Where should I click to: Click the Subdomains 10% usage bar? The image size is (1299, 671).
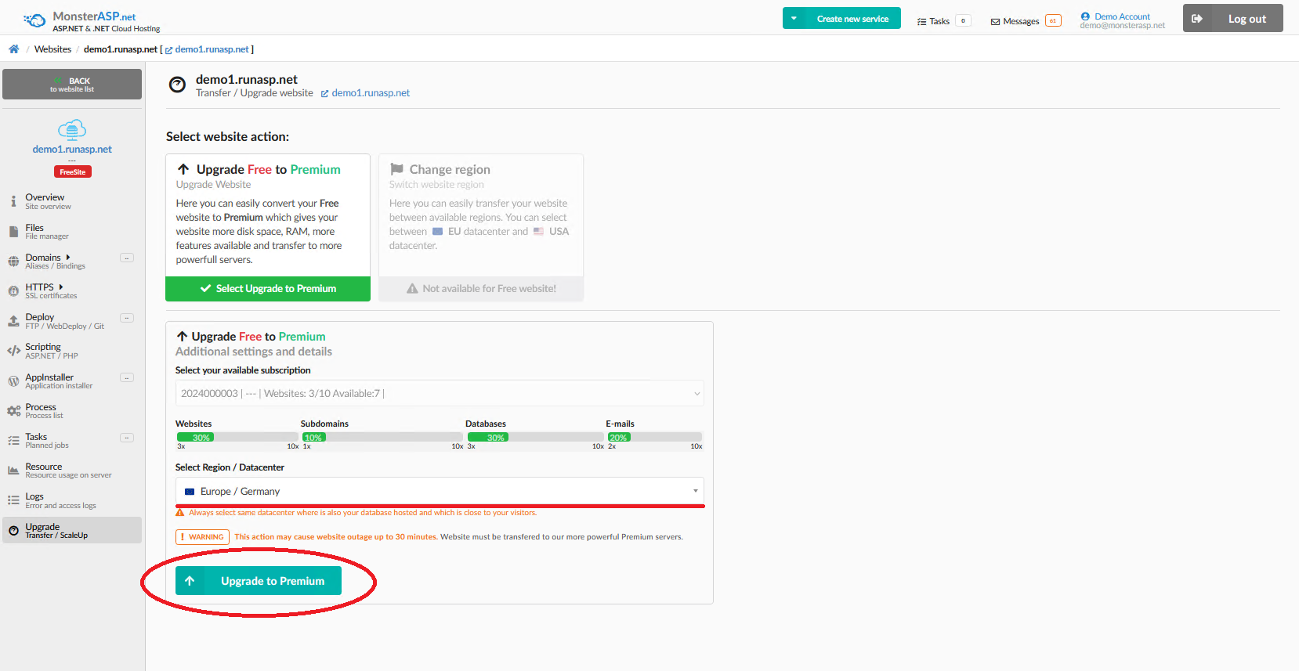coord(382,438)
